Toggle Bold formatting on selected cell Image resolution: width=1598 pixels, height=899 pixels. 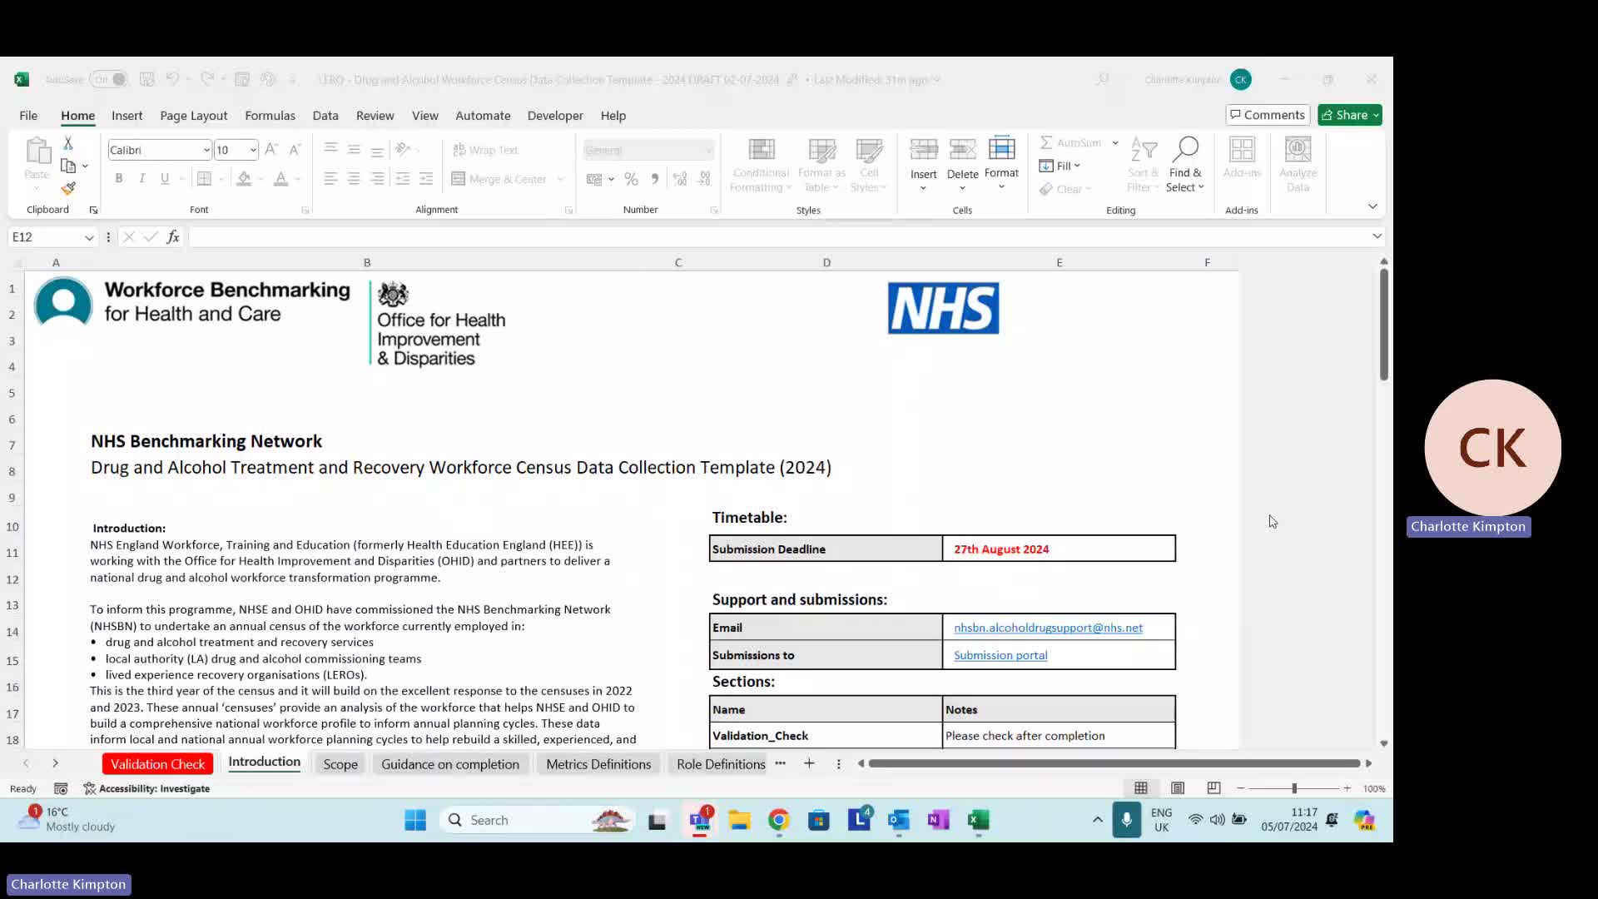tap(118, 178)
